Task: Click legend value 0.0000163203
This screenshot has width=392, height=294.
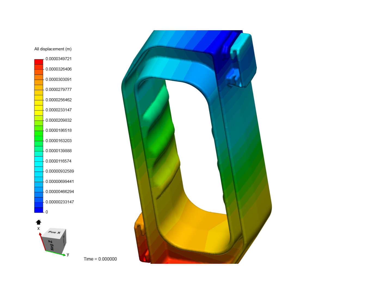Action: pyautogui.click(x=59, y=141)
